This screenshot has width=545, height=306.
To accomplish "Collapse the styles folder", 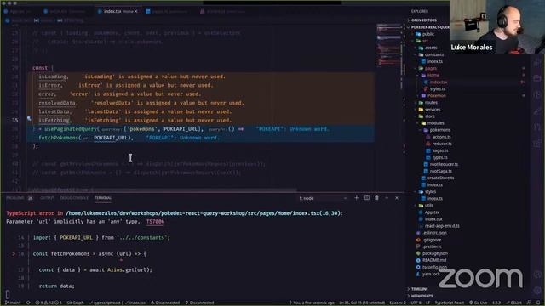I will [430, 192].
